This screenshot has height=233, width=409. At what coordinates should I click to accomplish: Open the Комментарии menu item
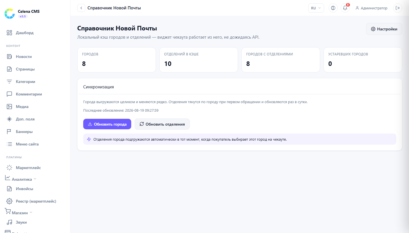(35, 94)
